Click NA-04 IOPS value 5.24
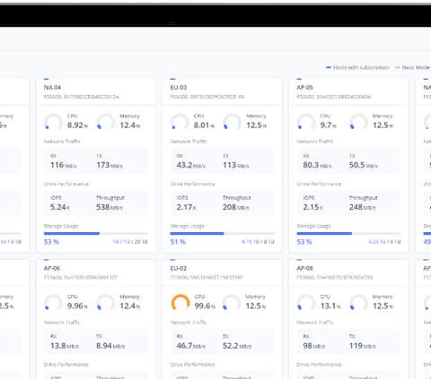 point(60,207)
